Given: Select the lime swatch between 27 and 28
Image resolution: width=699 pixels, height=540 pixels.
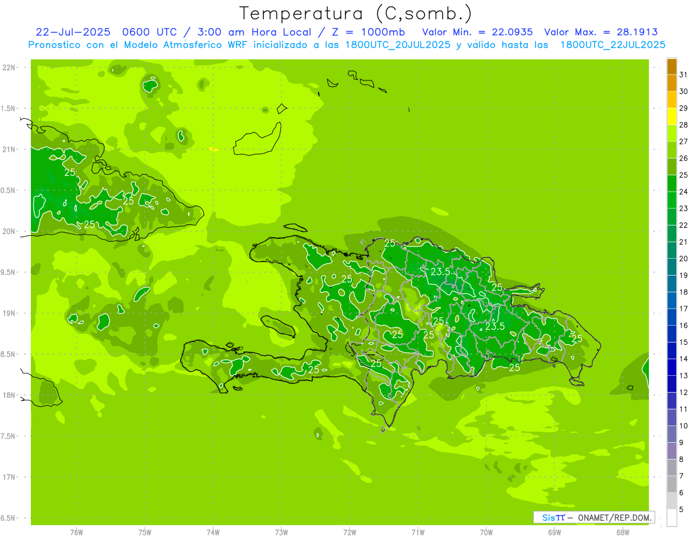Looking at the screenshot, I should tap(672, 133).
